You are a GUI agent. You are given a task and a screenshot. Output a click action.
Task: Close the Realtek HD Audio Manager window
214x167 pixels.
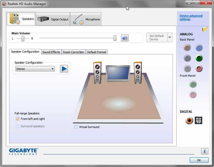coord(206,3)
